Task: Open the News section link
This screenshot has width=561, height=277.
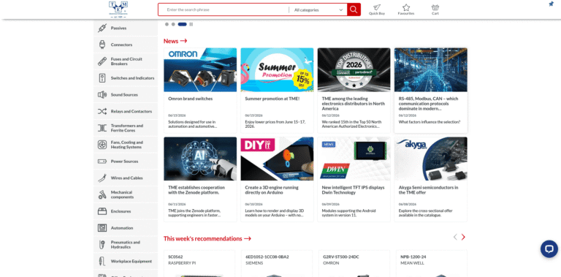Action: coord(175,41)
